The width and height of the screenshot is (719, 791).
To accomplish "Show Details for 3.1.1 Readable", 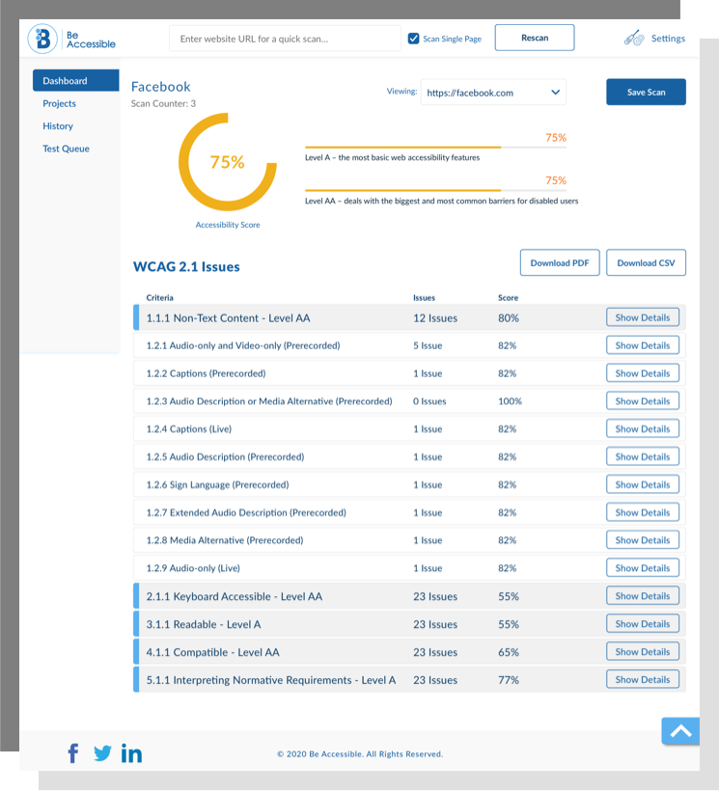I will click(x=643, y=623).
